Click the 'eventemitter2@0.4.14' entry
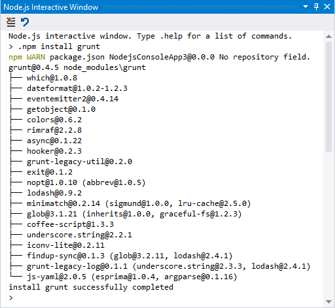Image resolution: width=335 pixels, height=308 pixels. [73, 99]
